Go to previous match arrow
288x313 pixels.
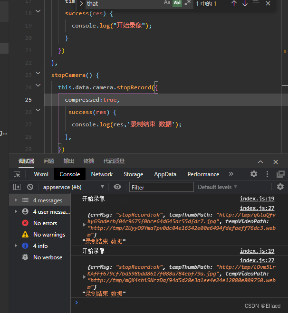click(x=234, y=3)
